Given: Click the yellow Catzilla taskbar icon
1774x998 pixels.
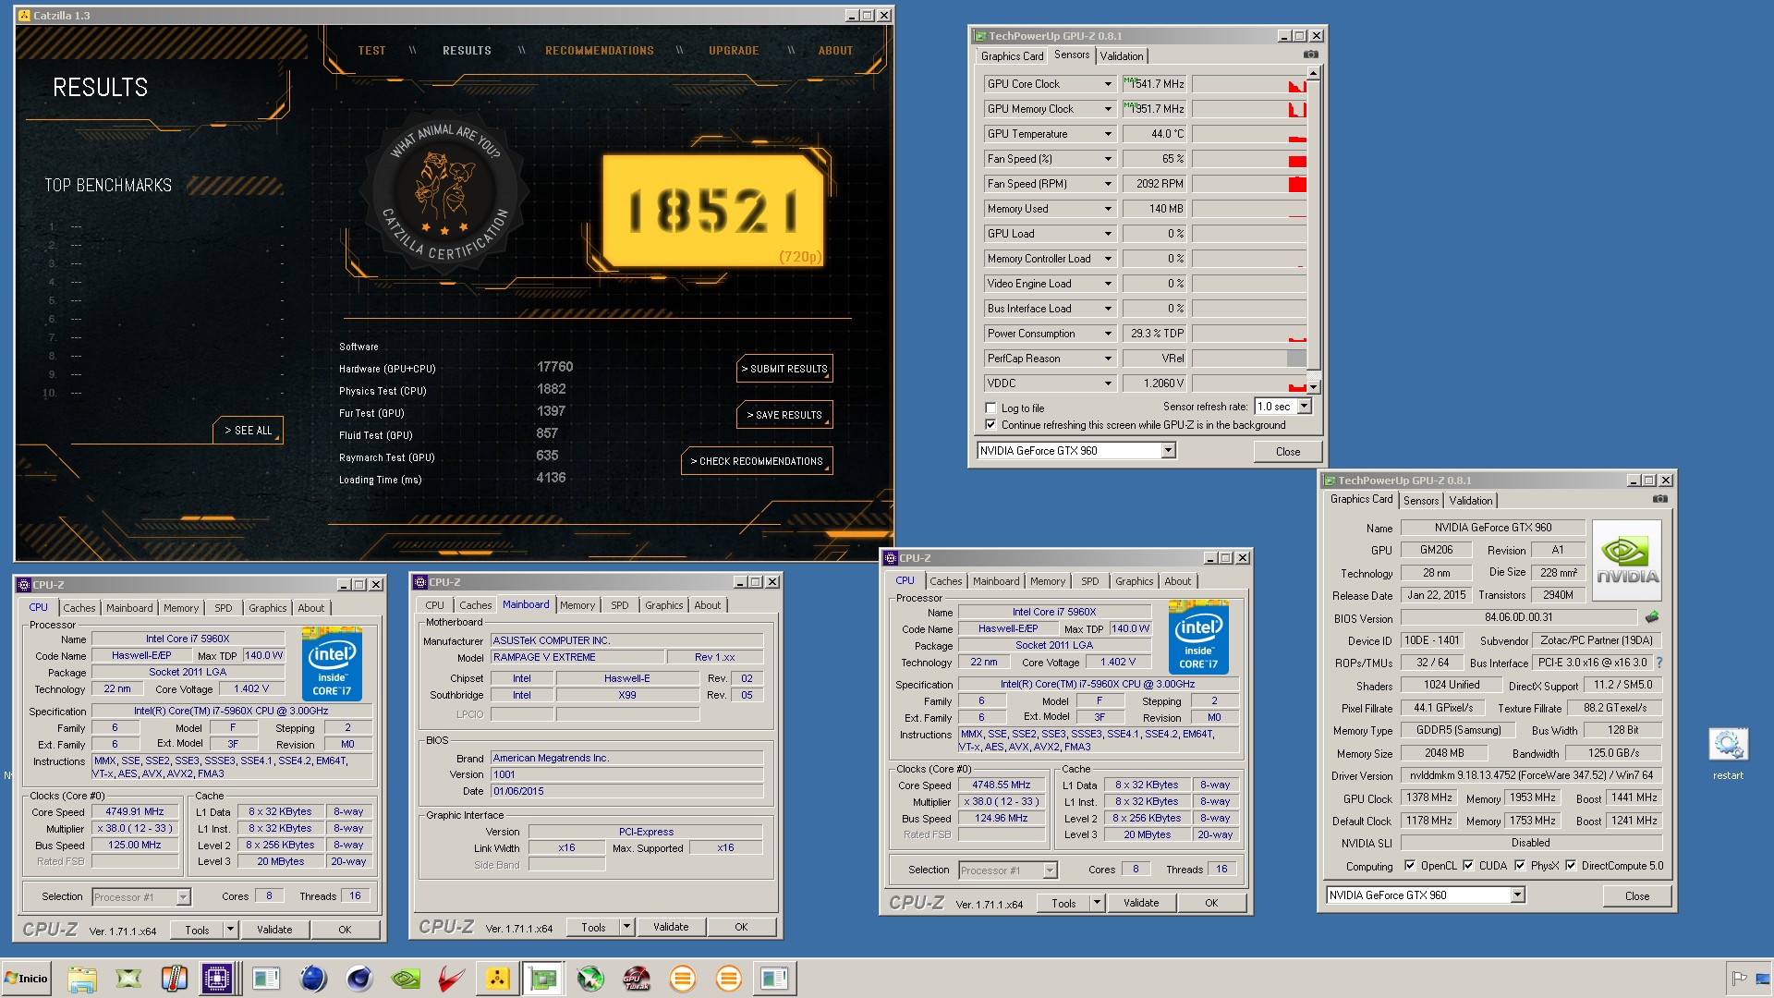Looking at the screenshot, I should 497,979.
